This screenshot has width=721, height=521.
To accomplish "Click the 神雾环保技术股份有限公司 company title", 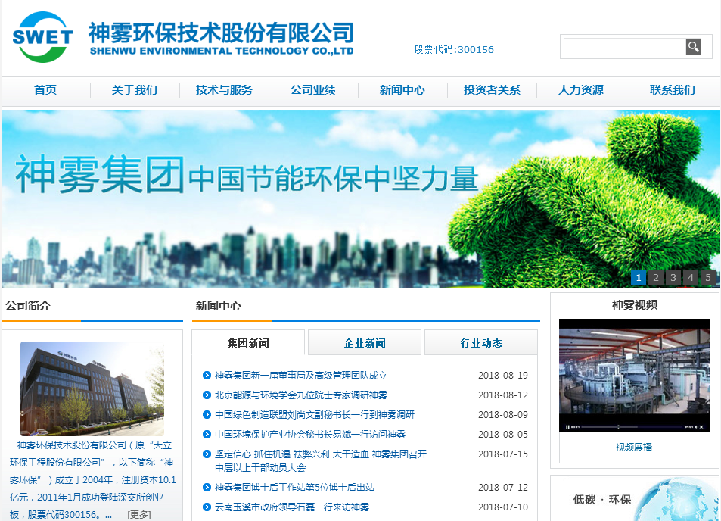I will click(x=221, y=39).
